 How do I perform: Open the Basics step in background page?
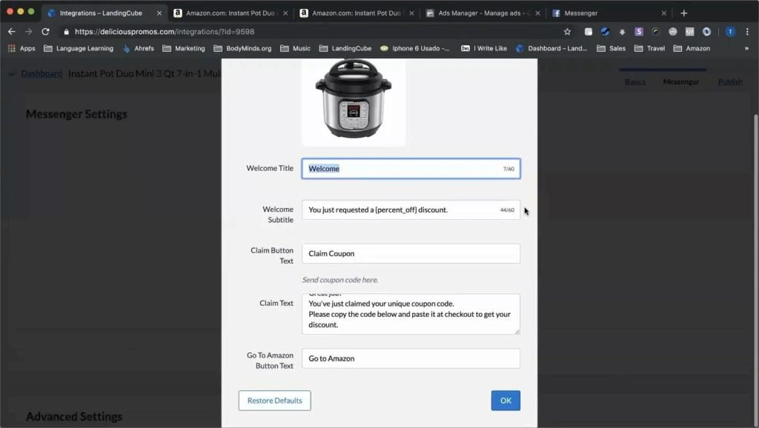(635, 81)
